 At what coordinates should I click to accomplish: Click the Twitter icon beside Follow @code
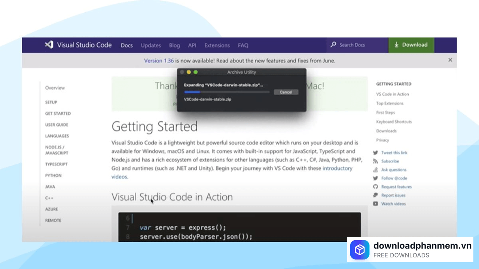point(375,178)
